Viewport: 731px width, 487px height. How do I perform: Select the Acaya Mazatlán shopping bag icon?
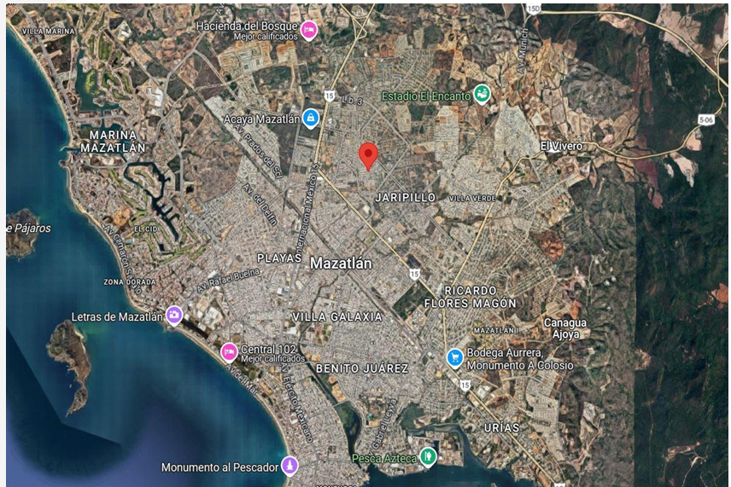(x=311, y=119)
